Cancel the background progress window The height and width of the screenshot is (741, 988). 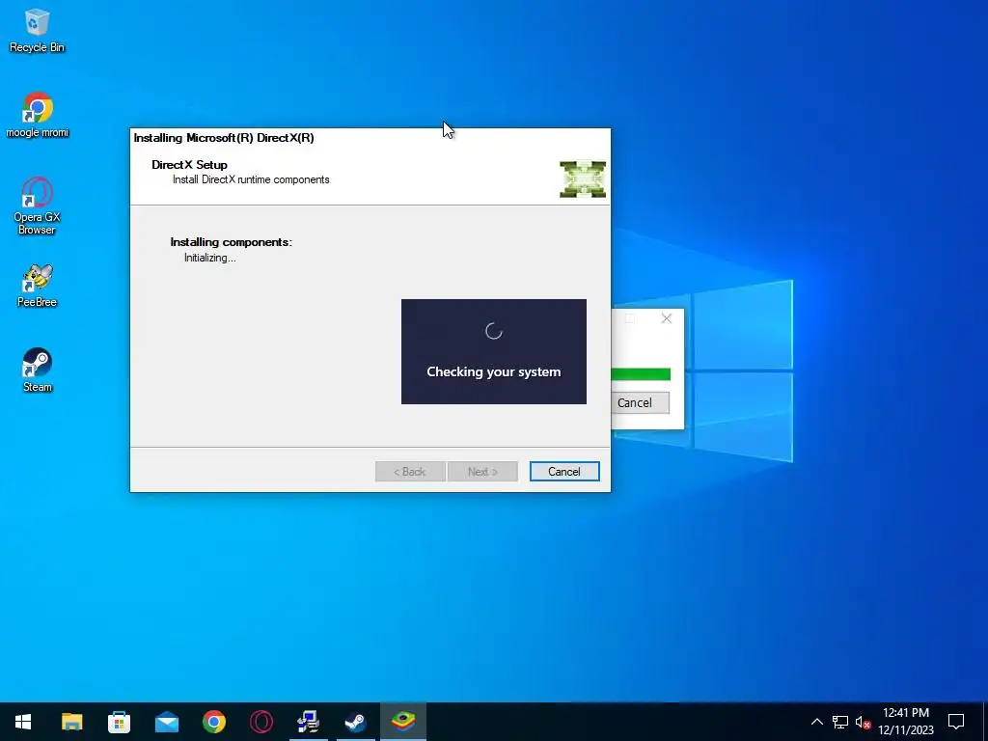[639, 402]
